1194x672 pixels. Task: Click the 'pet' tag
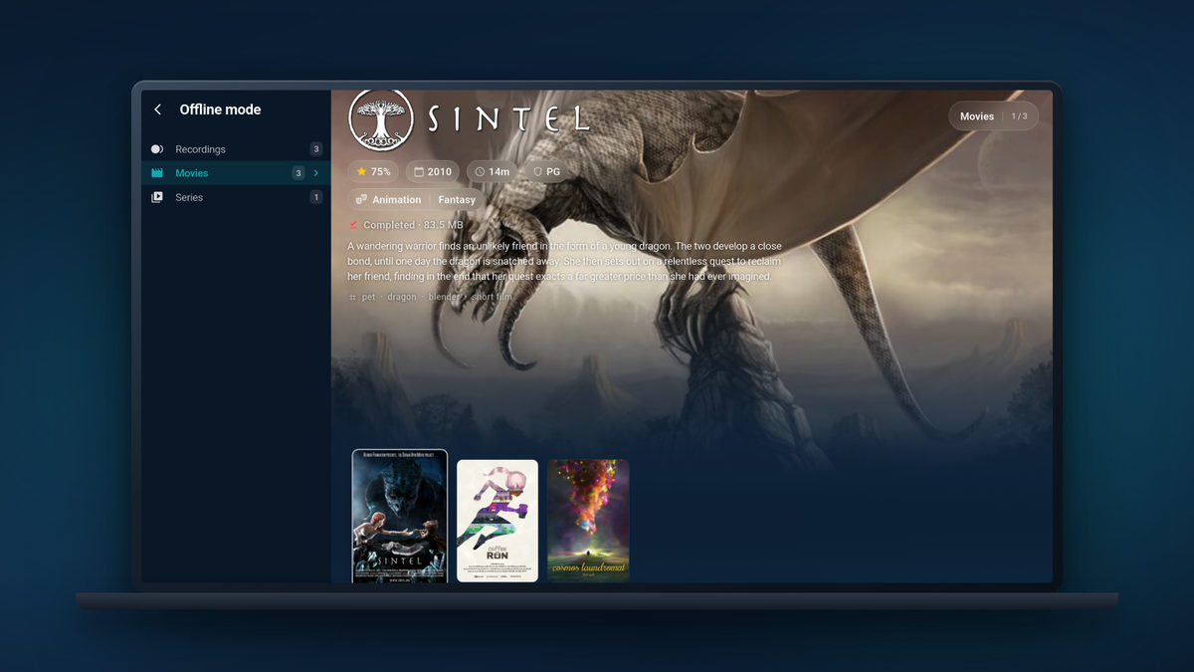368,297
